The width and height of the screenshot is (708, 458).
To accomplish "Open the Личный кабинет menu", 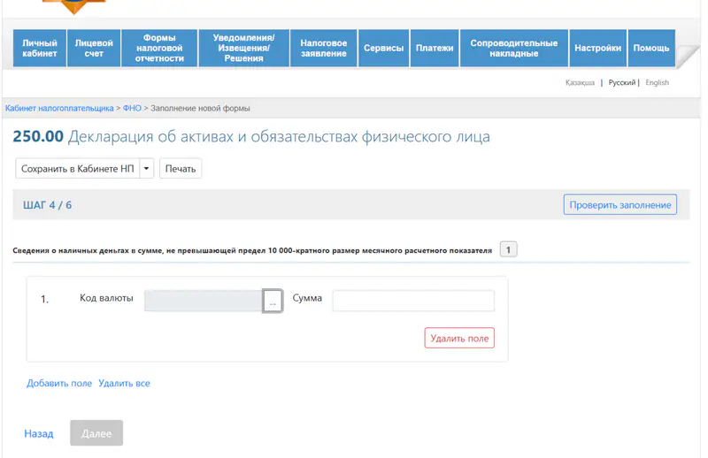I will point(40,49).
